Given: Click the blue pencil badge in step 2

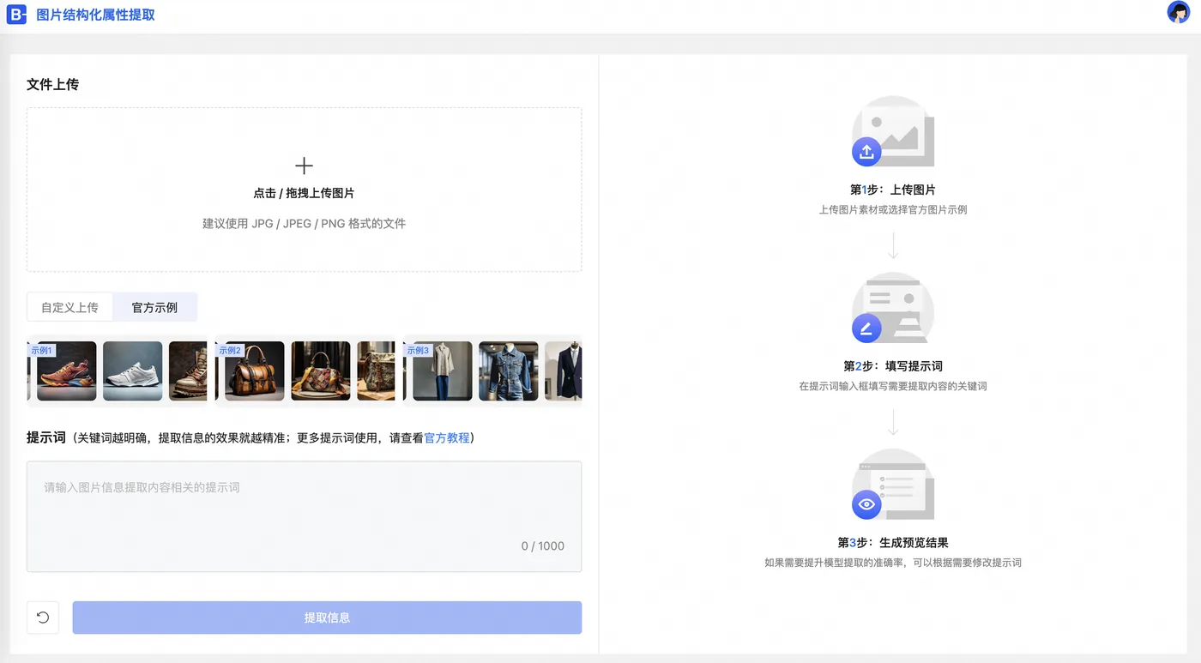Looking at the screenshot, I should coord(866,328).
